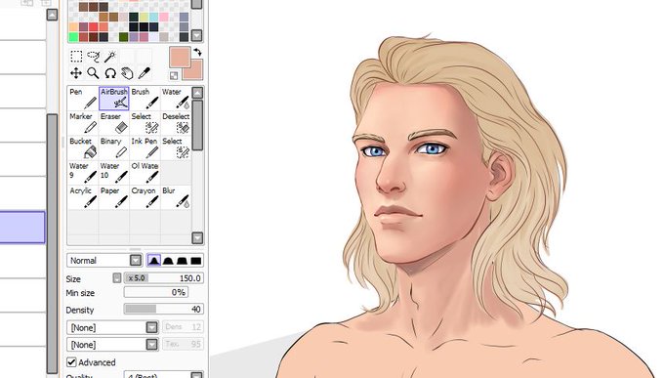Select the Binary pen tool
Image resolution: width=664 pixels, height=378 pixels.
tap(114, 147)
